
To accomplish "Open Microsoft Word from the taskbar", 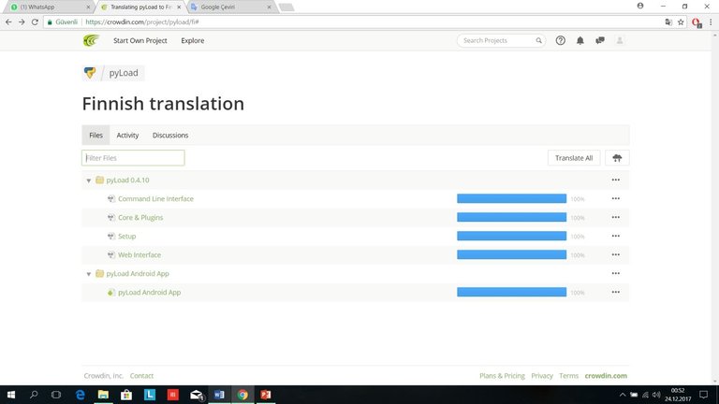I will [219, 395].
